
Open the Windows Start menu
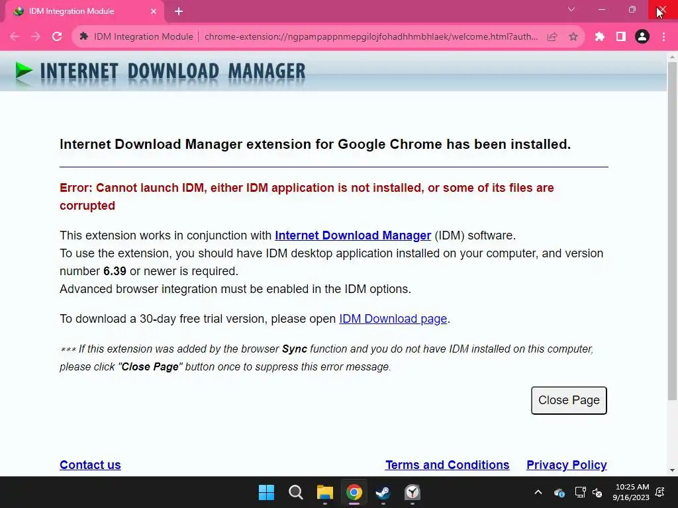pos(266,492)
